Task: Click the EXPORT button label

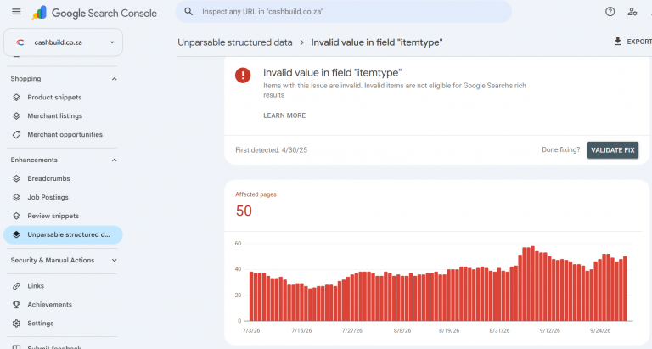Action: coord(639,42)
